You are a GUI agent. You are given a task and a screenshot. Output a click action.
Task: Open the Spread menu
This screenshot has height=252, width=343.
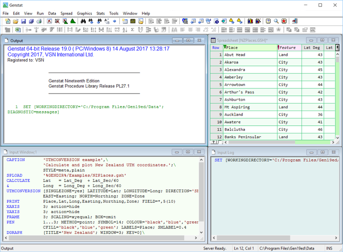[x=66, y=13]
